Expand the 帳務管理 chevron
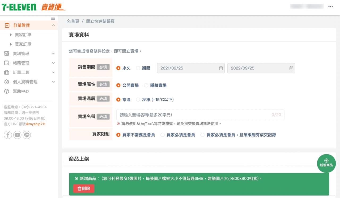This screenshot has width=340, height=198. 53,63
